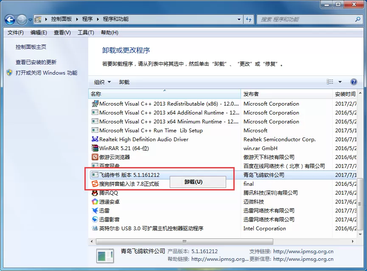Viewport: 367px width, 271px height.
Task: Click the refresh button beside address bar
Action: click(249, 20)
